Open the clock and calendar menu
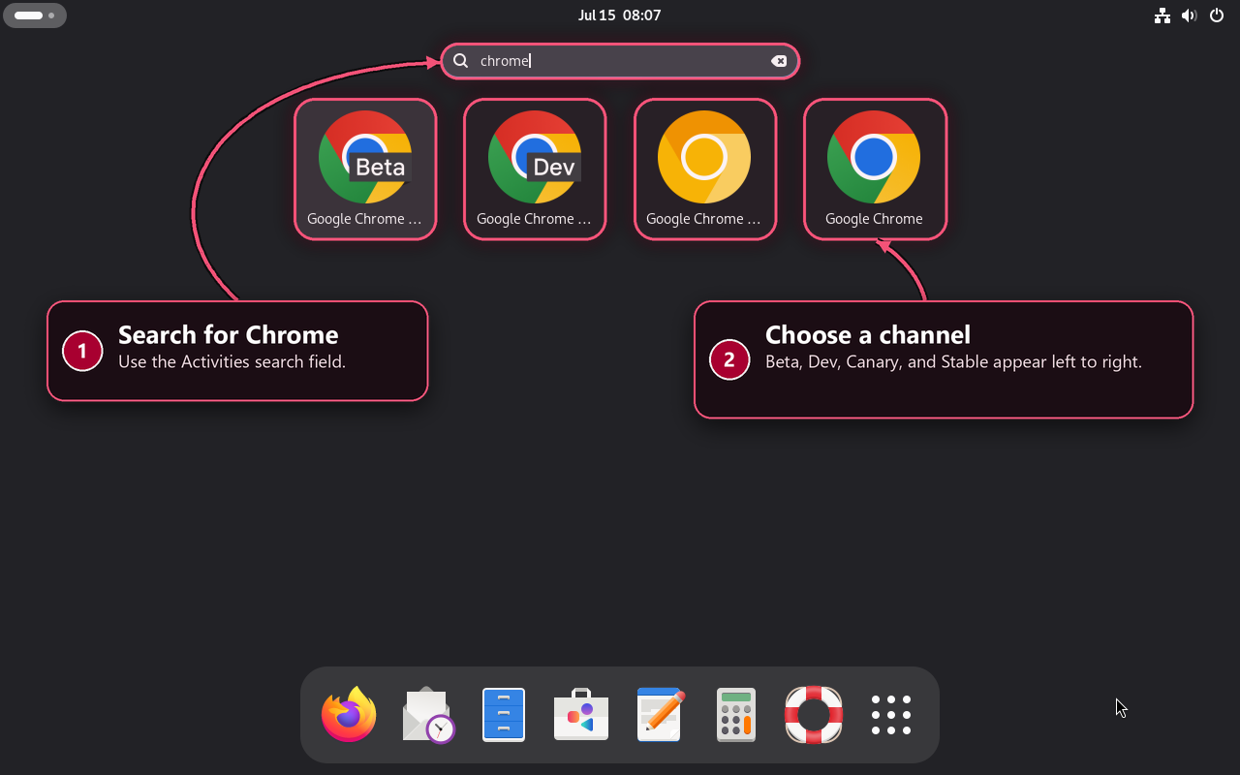 pos(620,15)
